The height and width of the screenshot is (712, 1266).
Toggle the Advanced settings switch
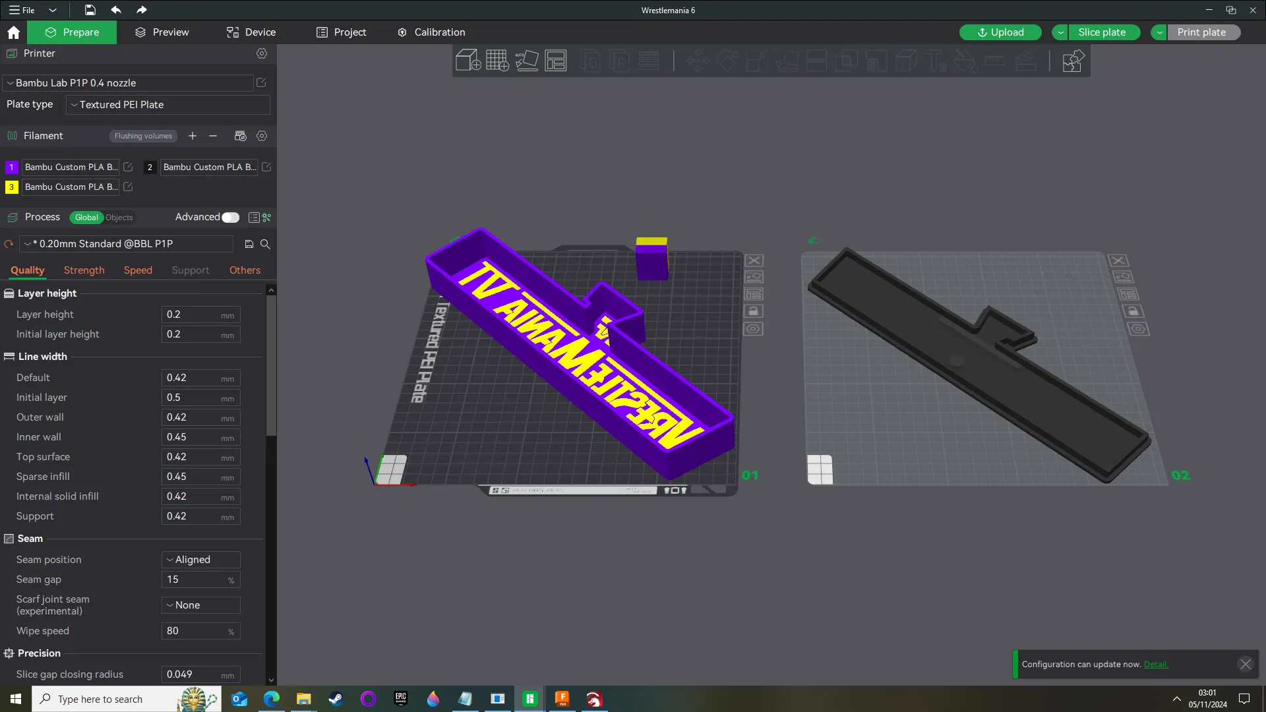[x=230, y=218]
